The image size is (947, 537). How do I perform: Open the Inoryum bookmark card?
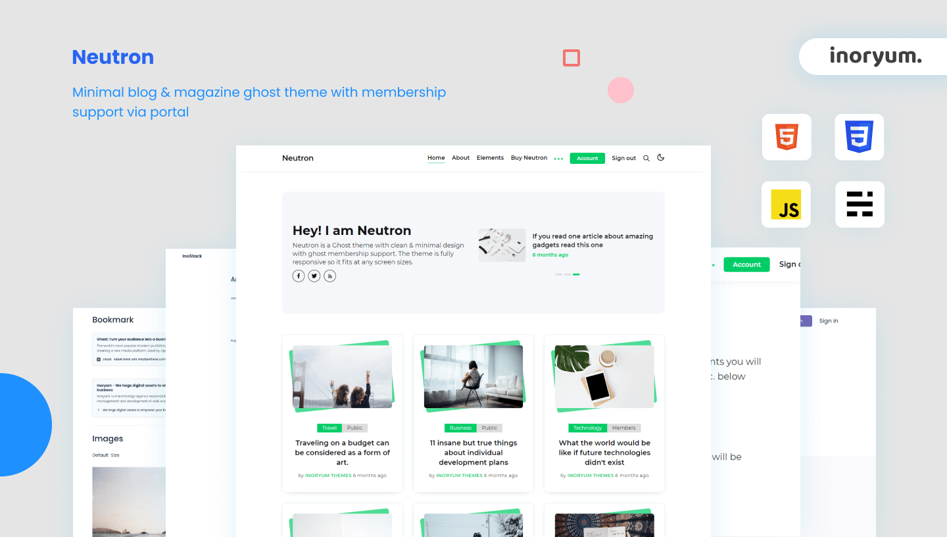coord(129,397)
